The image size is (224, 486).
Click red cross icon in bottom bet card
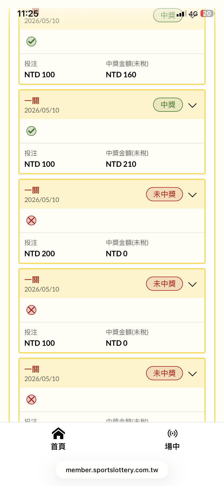point(31,399)
